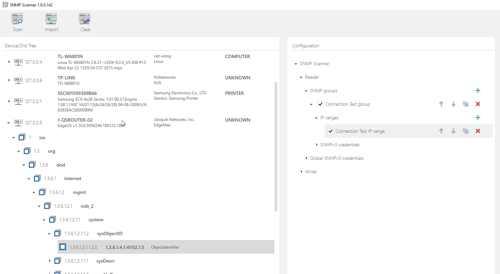Select the TP-LINK device name
This screenshot has height=274, width=500.
coord(66,78)
